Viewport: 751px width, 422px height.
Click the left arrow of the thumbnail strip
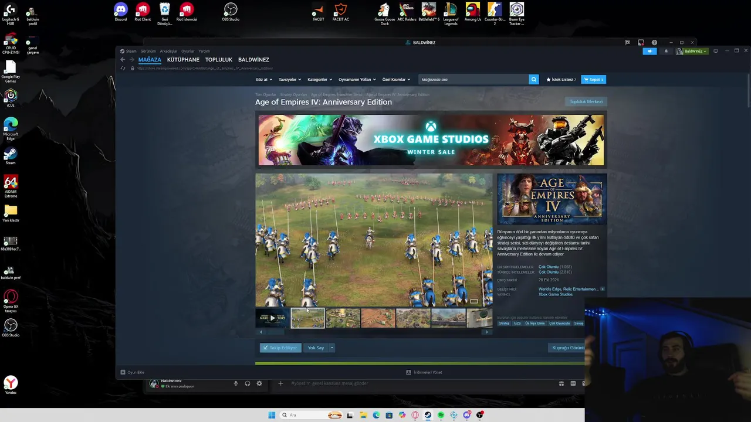261,332
